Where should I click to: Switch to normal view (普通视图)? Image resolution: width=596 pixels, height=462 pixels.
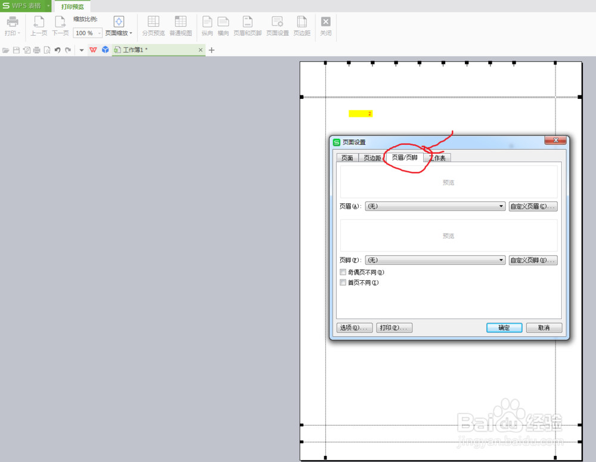coord(181,26)
